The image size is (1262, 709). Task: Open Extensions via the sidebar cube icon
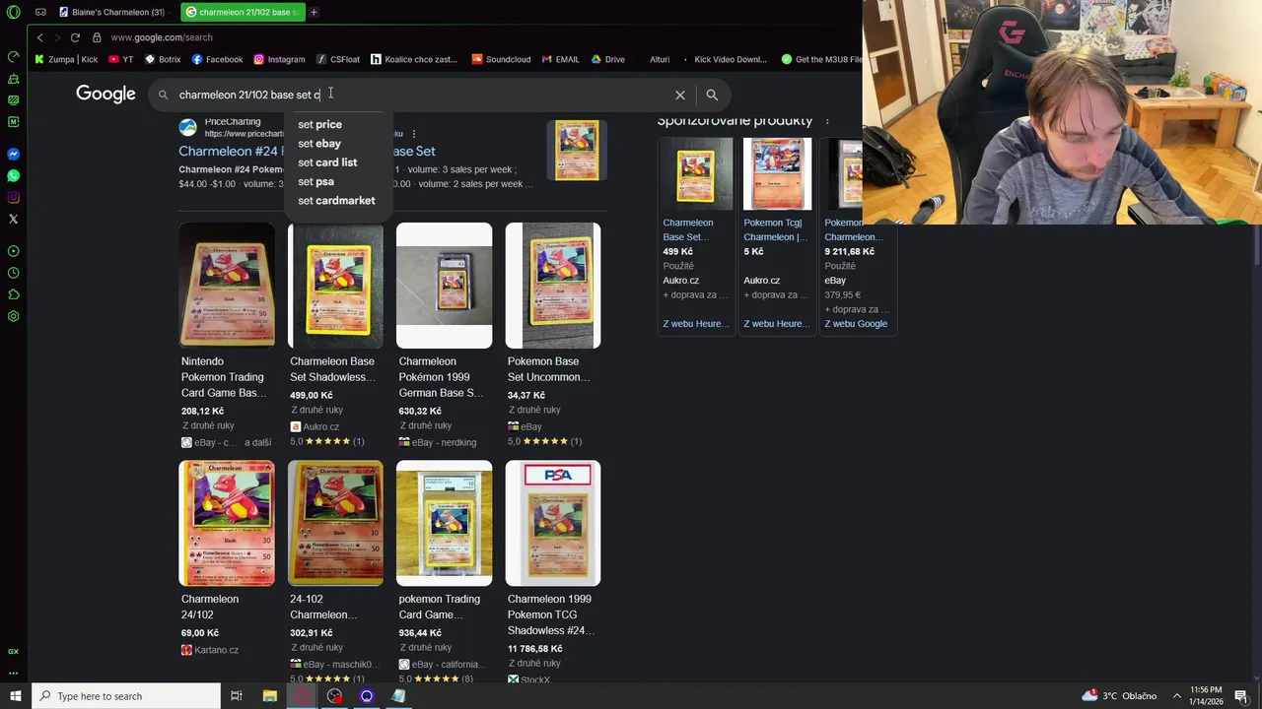pyautogui.click(x=13, y=294)
